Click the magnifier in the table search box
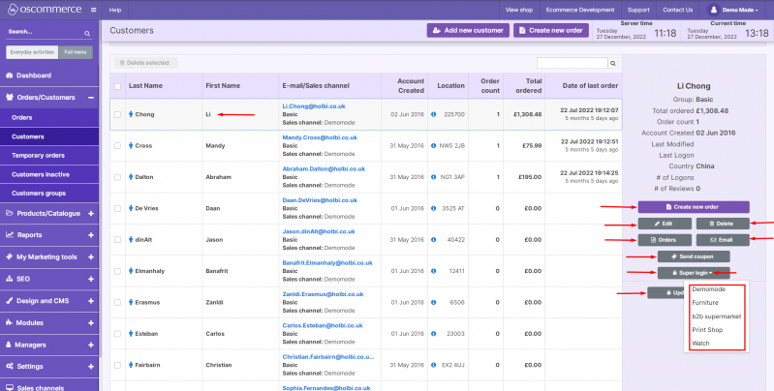Screen dimensions: 774x391 pyautogui.click(x=613, y=63)
